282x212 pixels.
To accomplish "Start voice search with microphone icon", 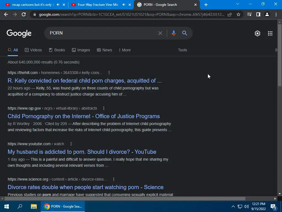I will pos(173,33).
